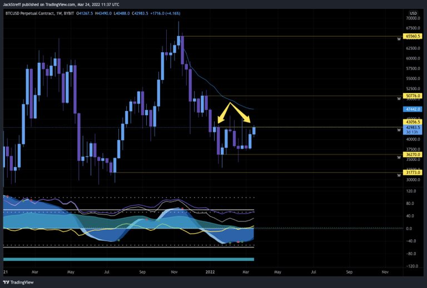The image size is (427, 288).
Task: Click the 3d 13h bar countdown
Action: point(413,132)
